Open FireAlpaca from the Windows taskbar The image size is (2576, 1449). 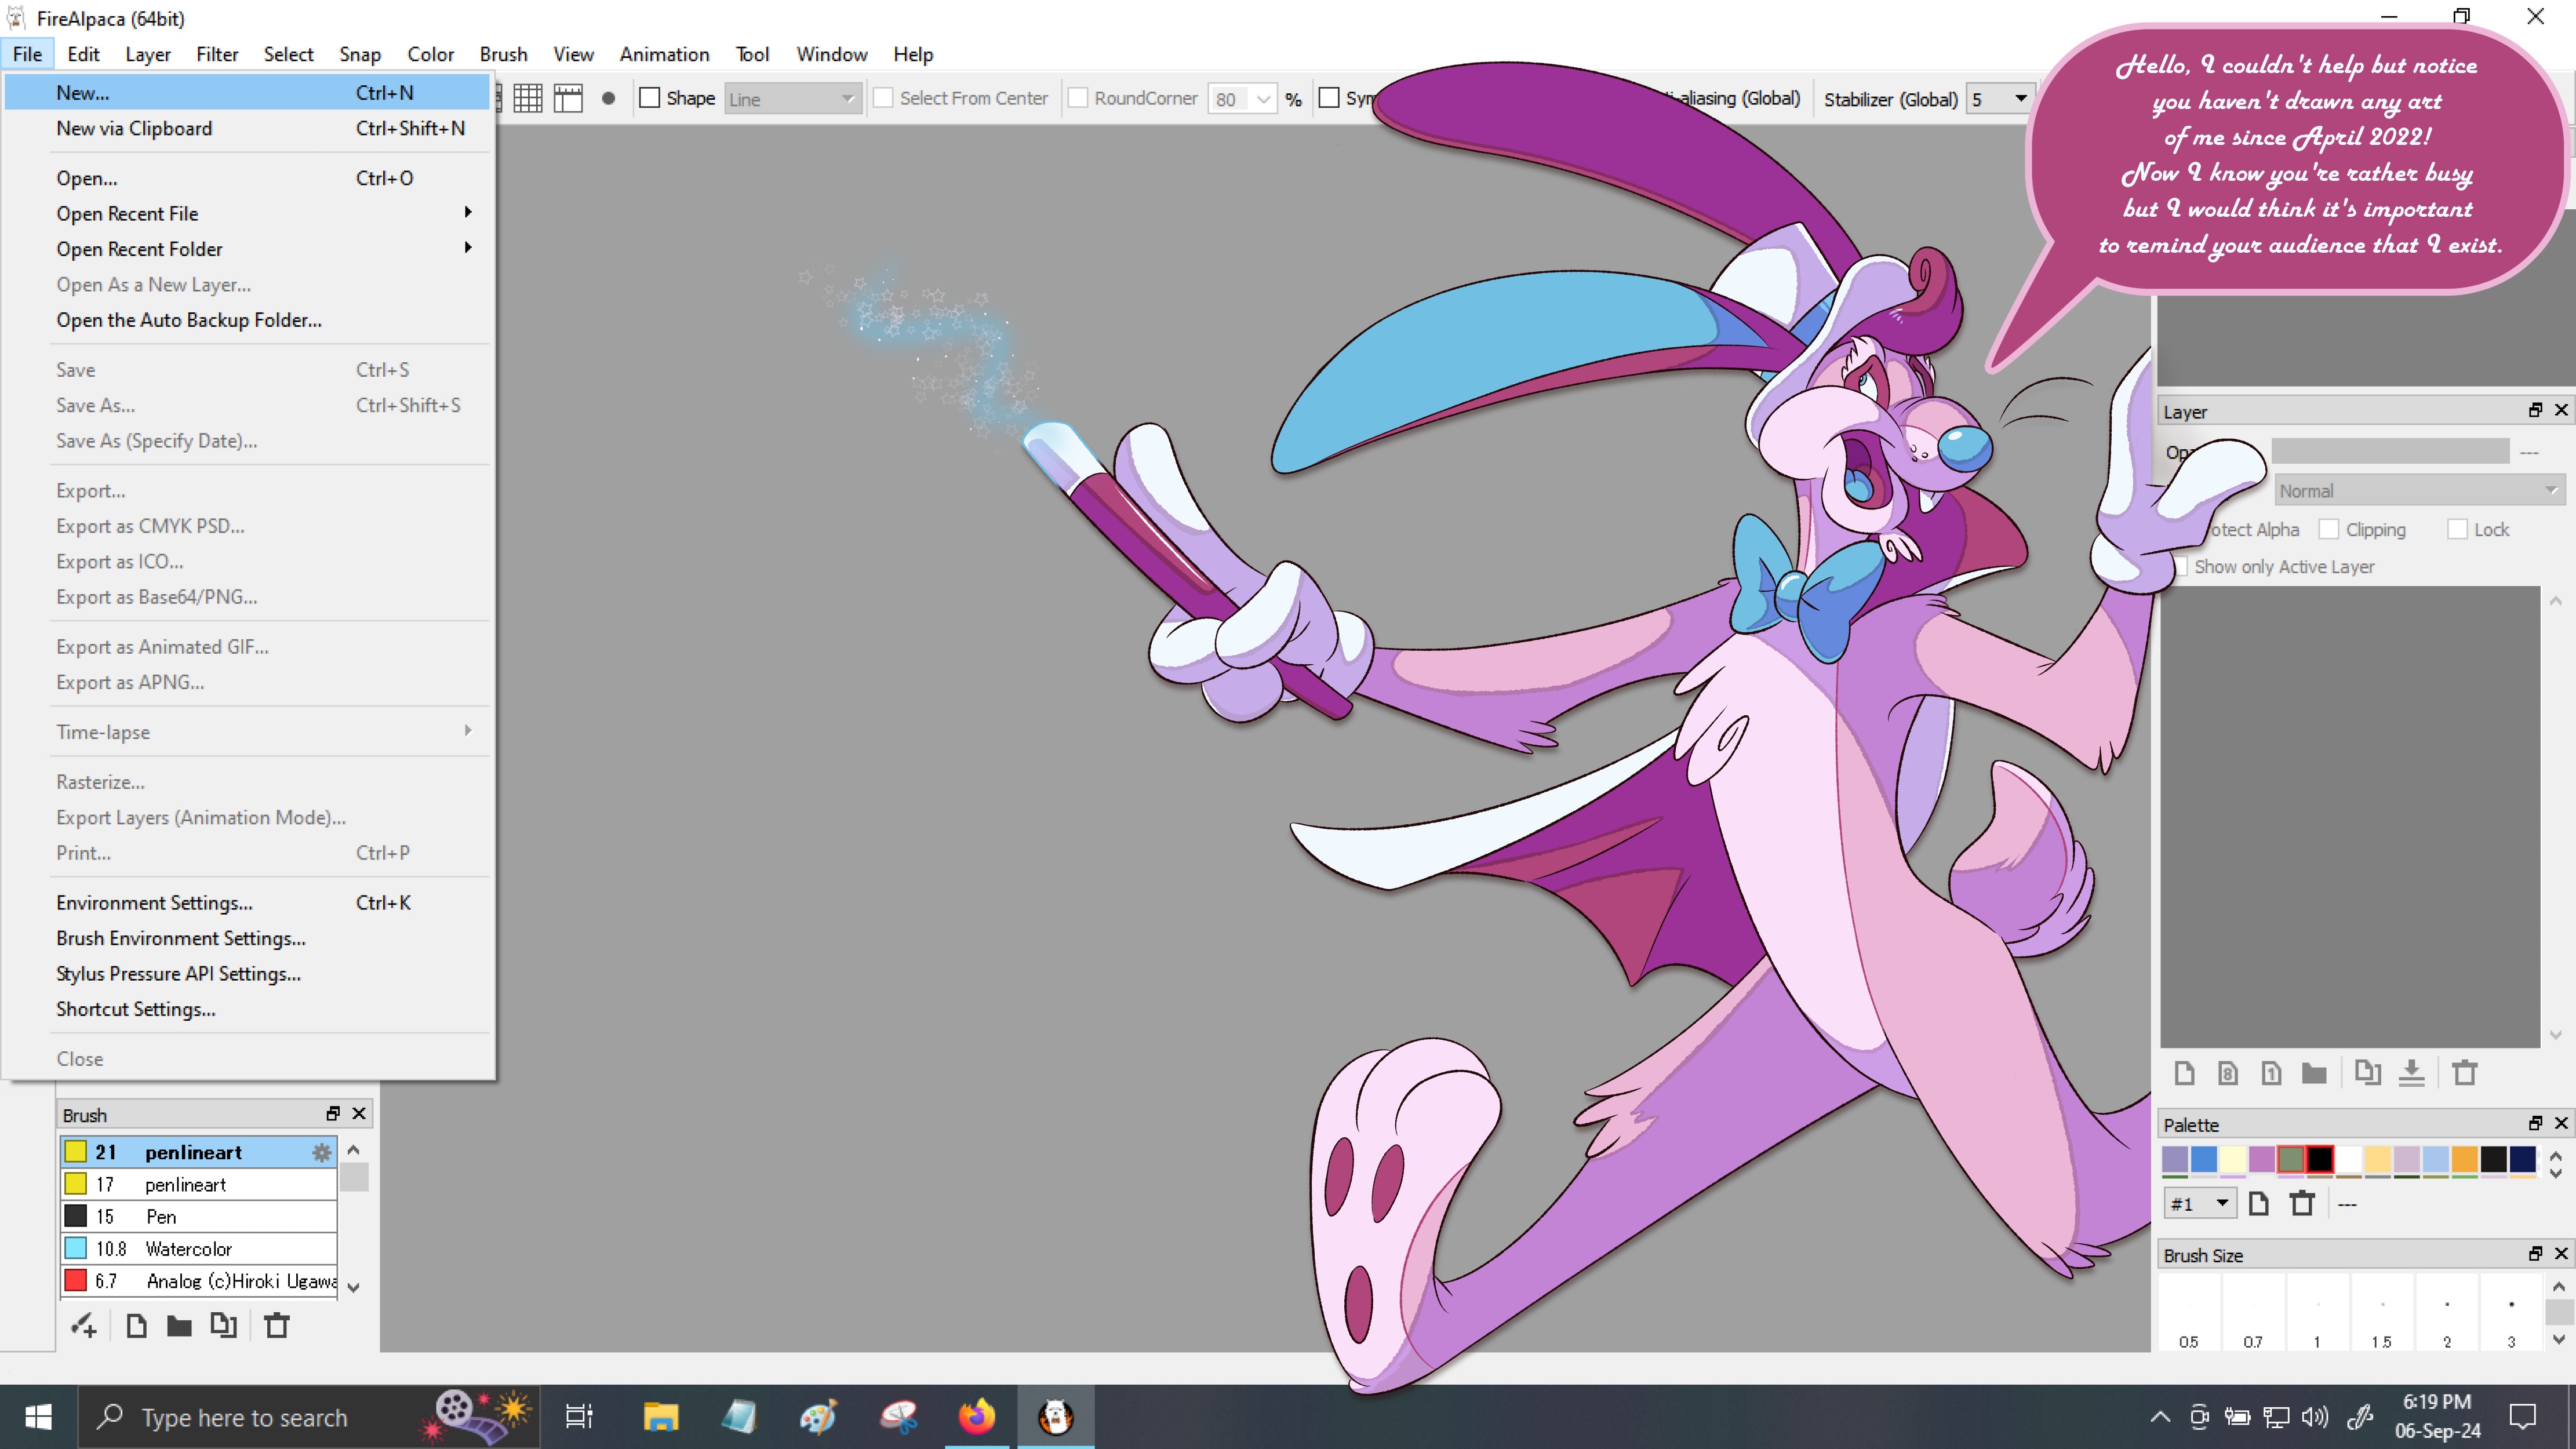[x=1055, y=1416]
